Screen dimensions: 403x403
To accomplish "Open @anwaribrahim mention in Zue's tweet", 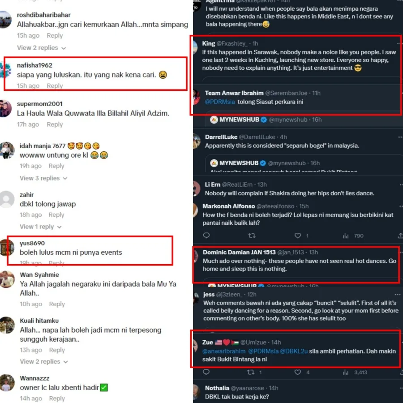I will coord(224,351).
